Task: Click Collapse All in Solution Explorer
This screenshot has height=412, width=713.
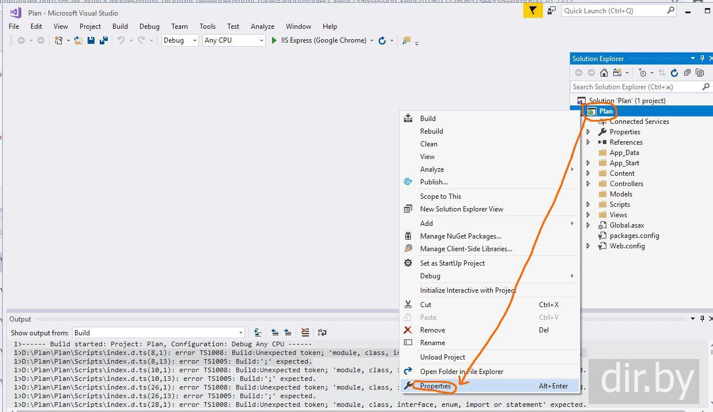Action: point(687,73)
